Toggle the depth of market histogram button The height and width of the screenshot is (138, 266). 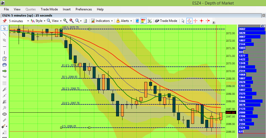point(144,21)
